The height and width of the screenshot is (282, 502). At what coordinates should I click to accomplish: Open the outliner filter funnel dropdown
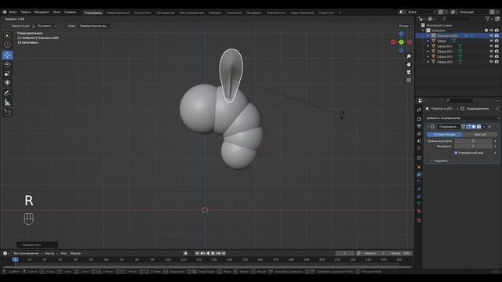[489, 19]
